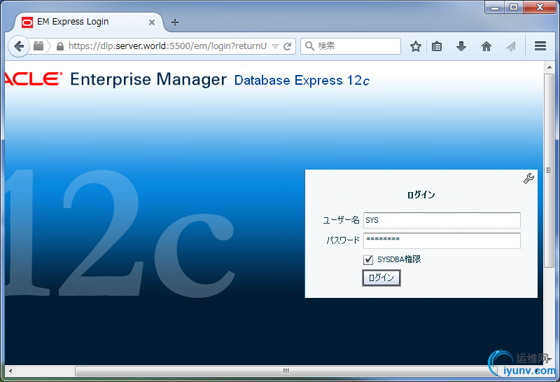Maximize the browser window
560x382 pixels.
pyautogui.click(x=514, y=7)
